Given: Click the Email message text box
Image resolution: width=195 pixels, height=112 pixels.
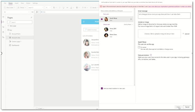Looking at the screenshot, I should pyautogui.click(x=164, y=16).
